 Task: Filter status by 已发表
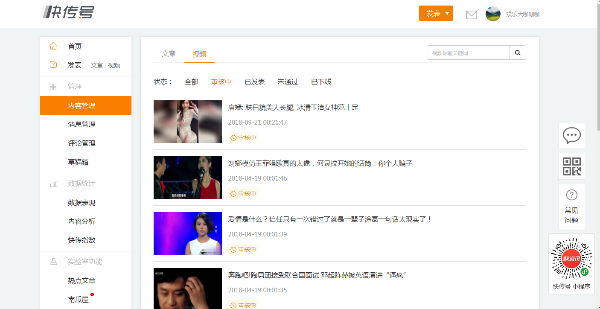point(254,82)
